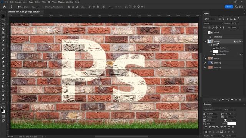Select the Crop tool
Screen dimensions: 246x138
pyautogui.click(x=3, y=33)
